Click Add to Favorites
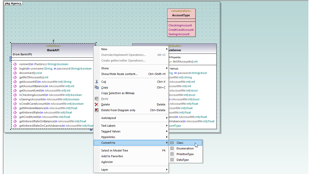The height and width of the screenshot is (174, 311). [x=112, y=156]
